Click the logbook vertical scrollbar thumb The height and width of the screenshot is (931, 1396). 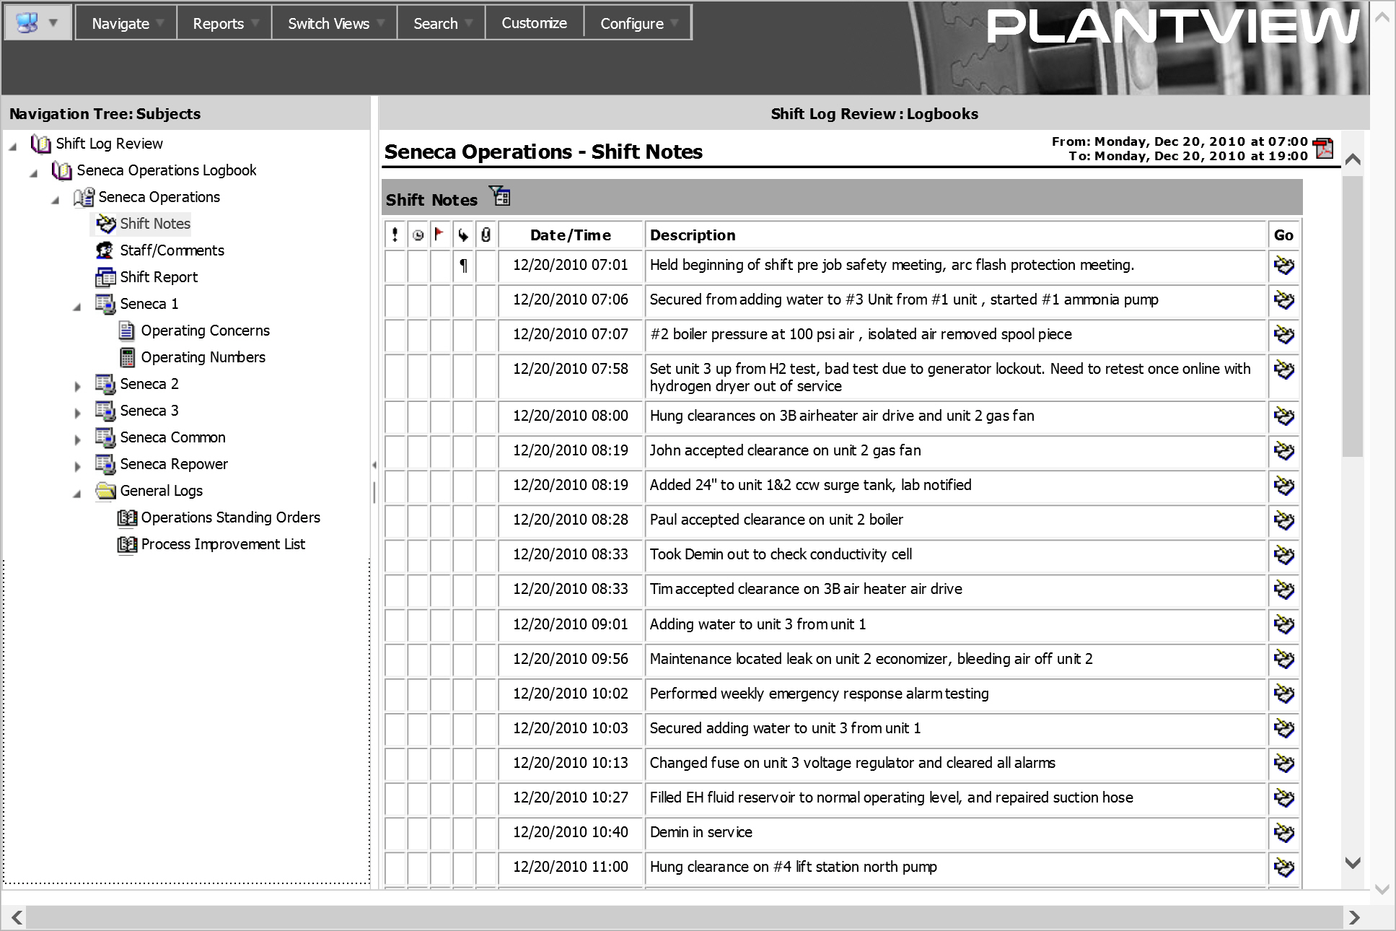pyautogui.click(x=1353, y=316)
